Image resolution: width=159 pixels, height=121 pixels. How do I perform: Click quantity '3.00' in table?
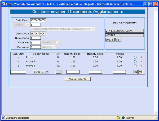click(73, 66)
